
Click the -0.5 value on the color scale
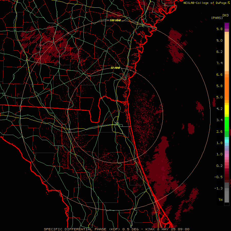pos(218,177)
